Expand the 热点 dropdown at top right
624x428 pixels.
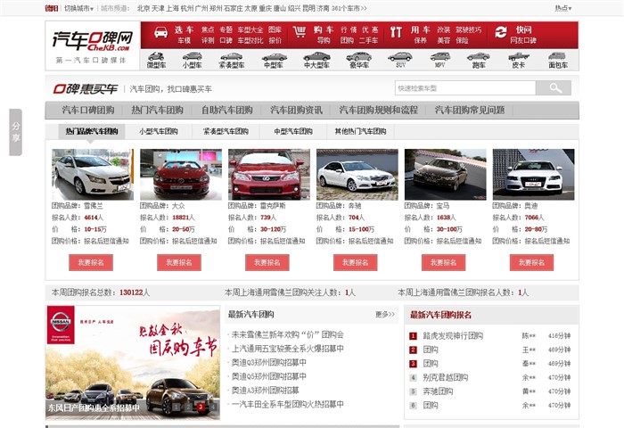pos(563,8)
